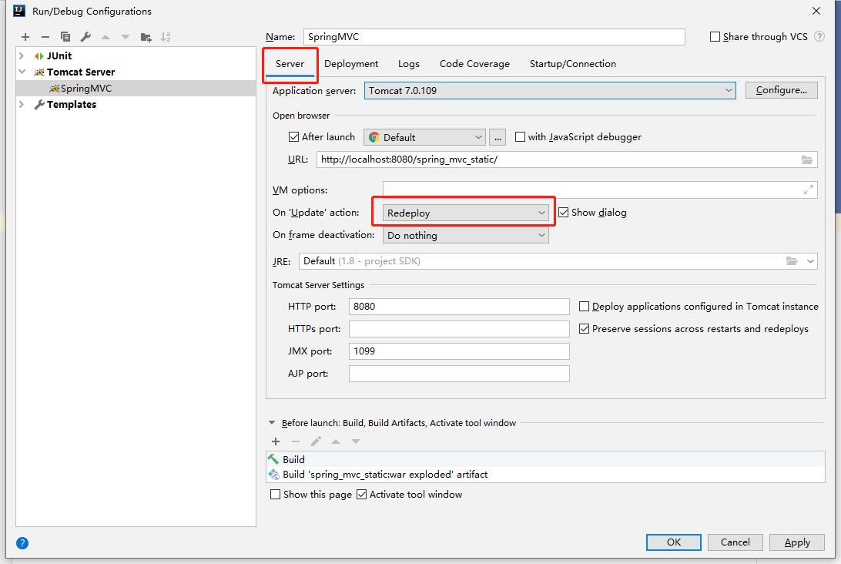Click the Configure... button

click(781, 90)
